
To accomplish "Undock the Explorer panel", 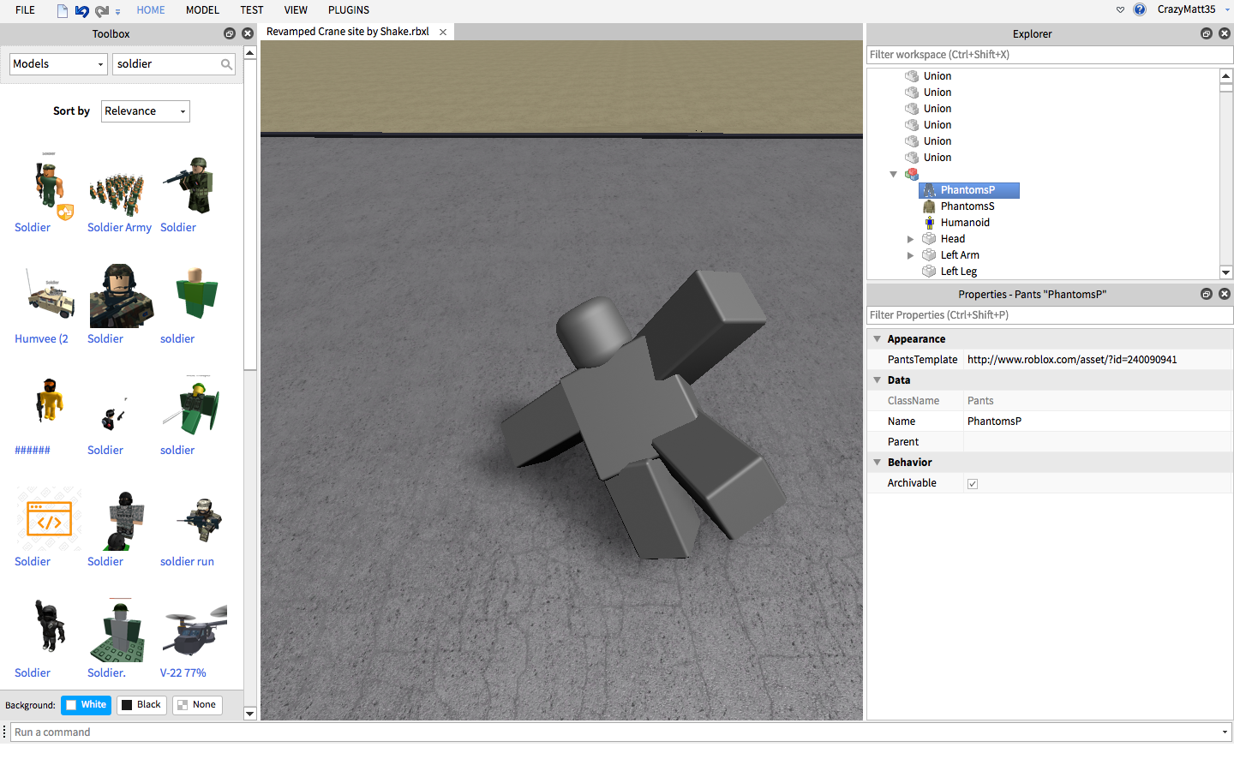I will pos(1207,33).
